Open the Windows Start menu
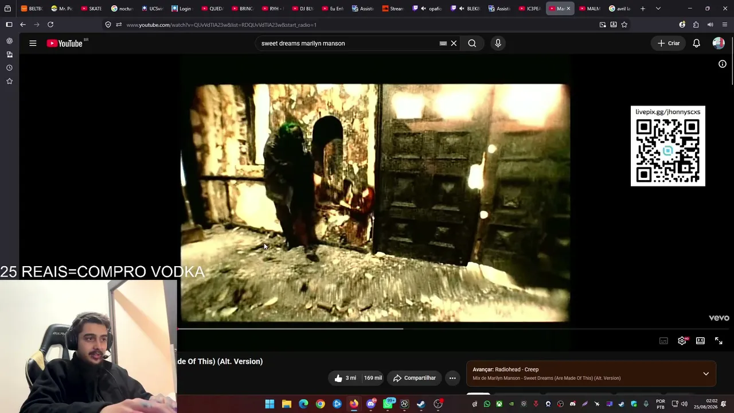Viewport: 734px width, 413px height. (270, 404)
